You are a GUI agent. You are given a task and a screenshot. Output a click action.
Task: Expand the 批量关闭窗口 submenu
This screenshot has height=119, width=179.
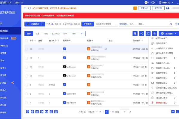tap(175, 78)
